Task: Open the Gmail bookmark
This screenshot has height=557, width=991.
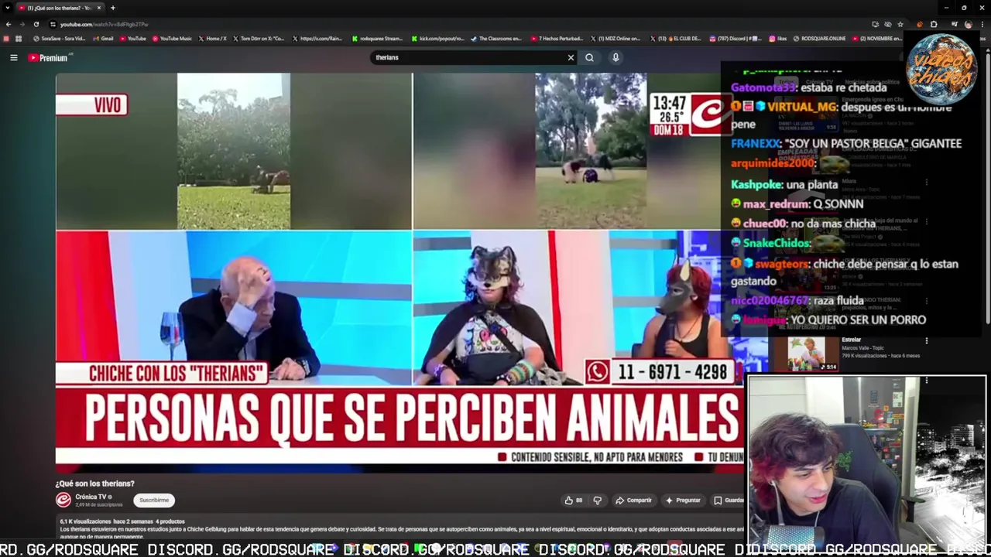Action: (103, 39)
